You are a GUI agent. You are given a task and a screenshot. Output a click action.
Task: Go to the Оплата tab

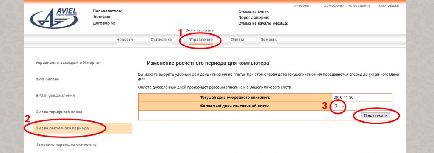(x=237, y=40)
